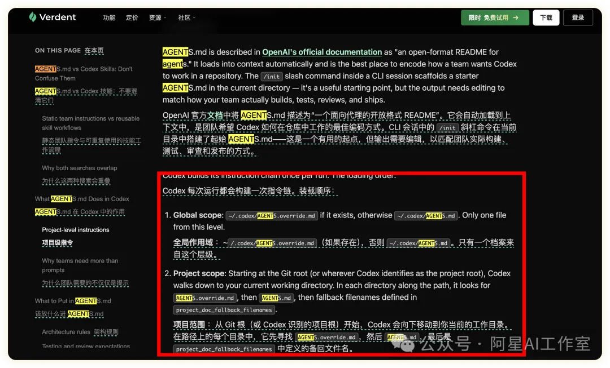Click the 登录 button
This screenshot has height=368, width=610.
pyautogui.click(x=578, y=17)
